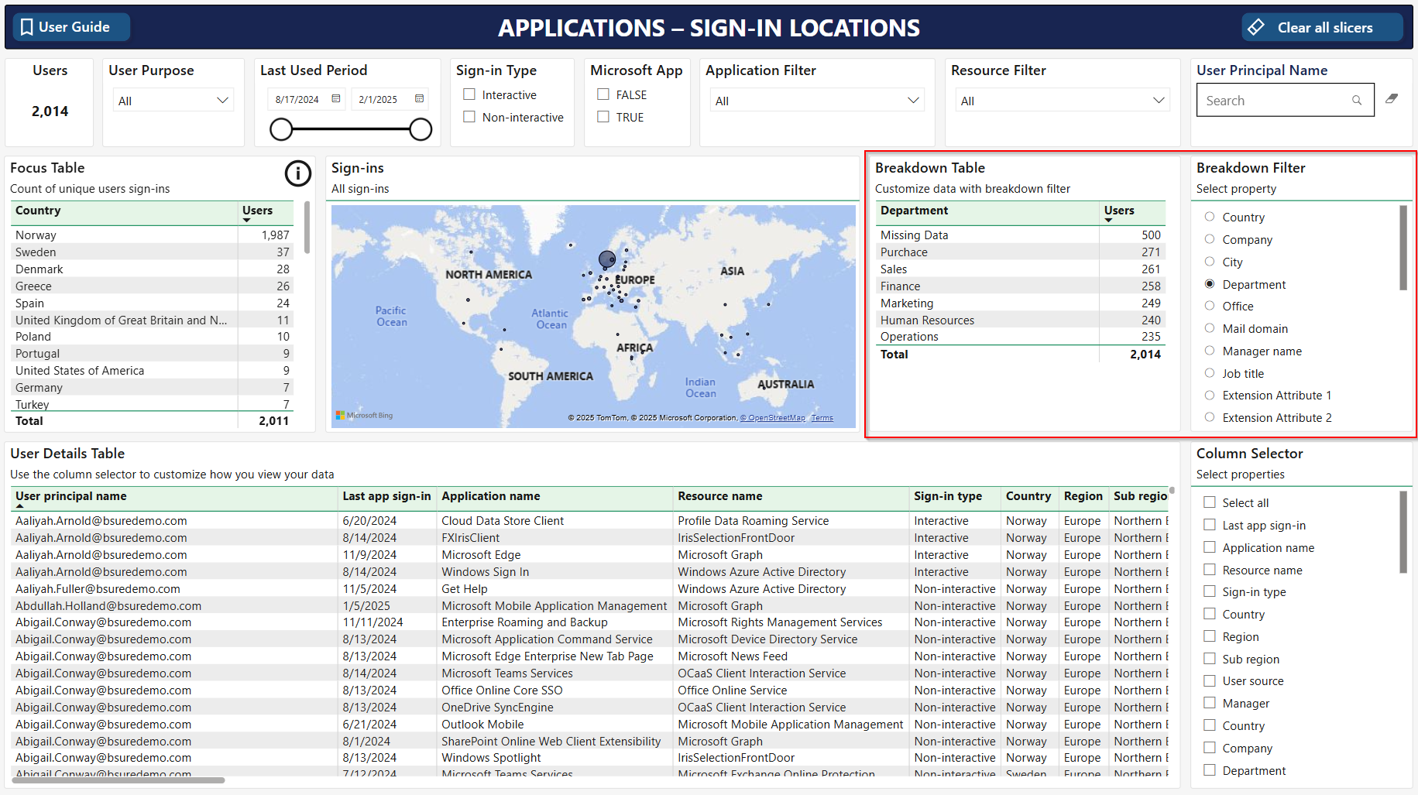Screen dimensions: 1418x795
Task: Open the Application Filter dropdown
Action: pyautogui.click(x=913, y=101)
